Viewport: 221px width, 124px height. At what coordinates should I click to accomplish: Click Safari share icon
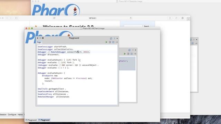[170, 18]
